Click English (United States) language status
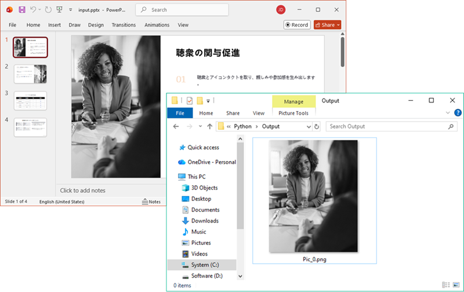This screenshot has height=292, width=464. (62, 202)
